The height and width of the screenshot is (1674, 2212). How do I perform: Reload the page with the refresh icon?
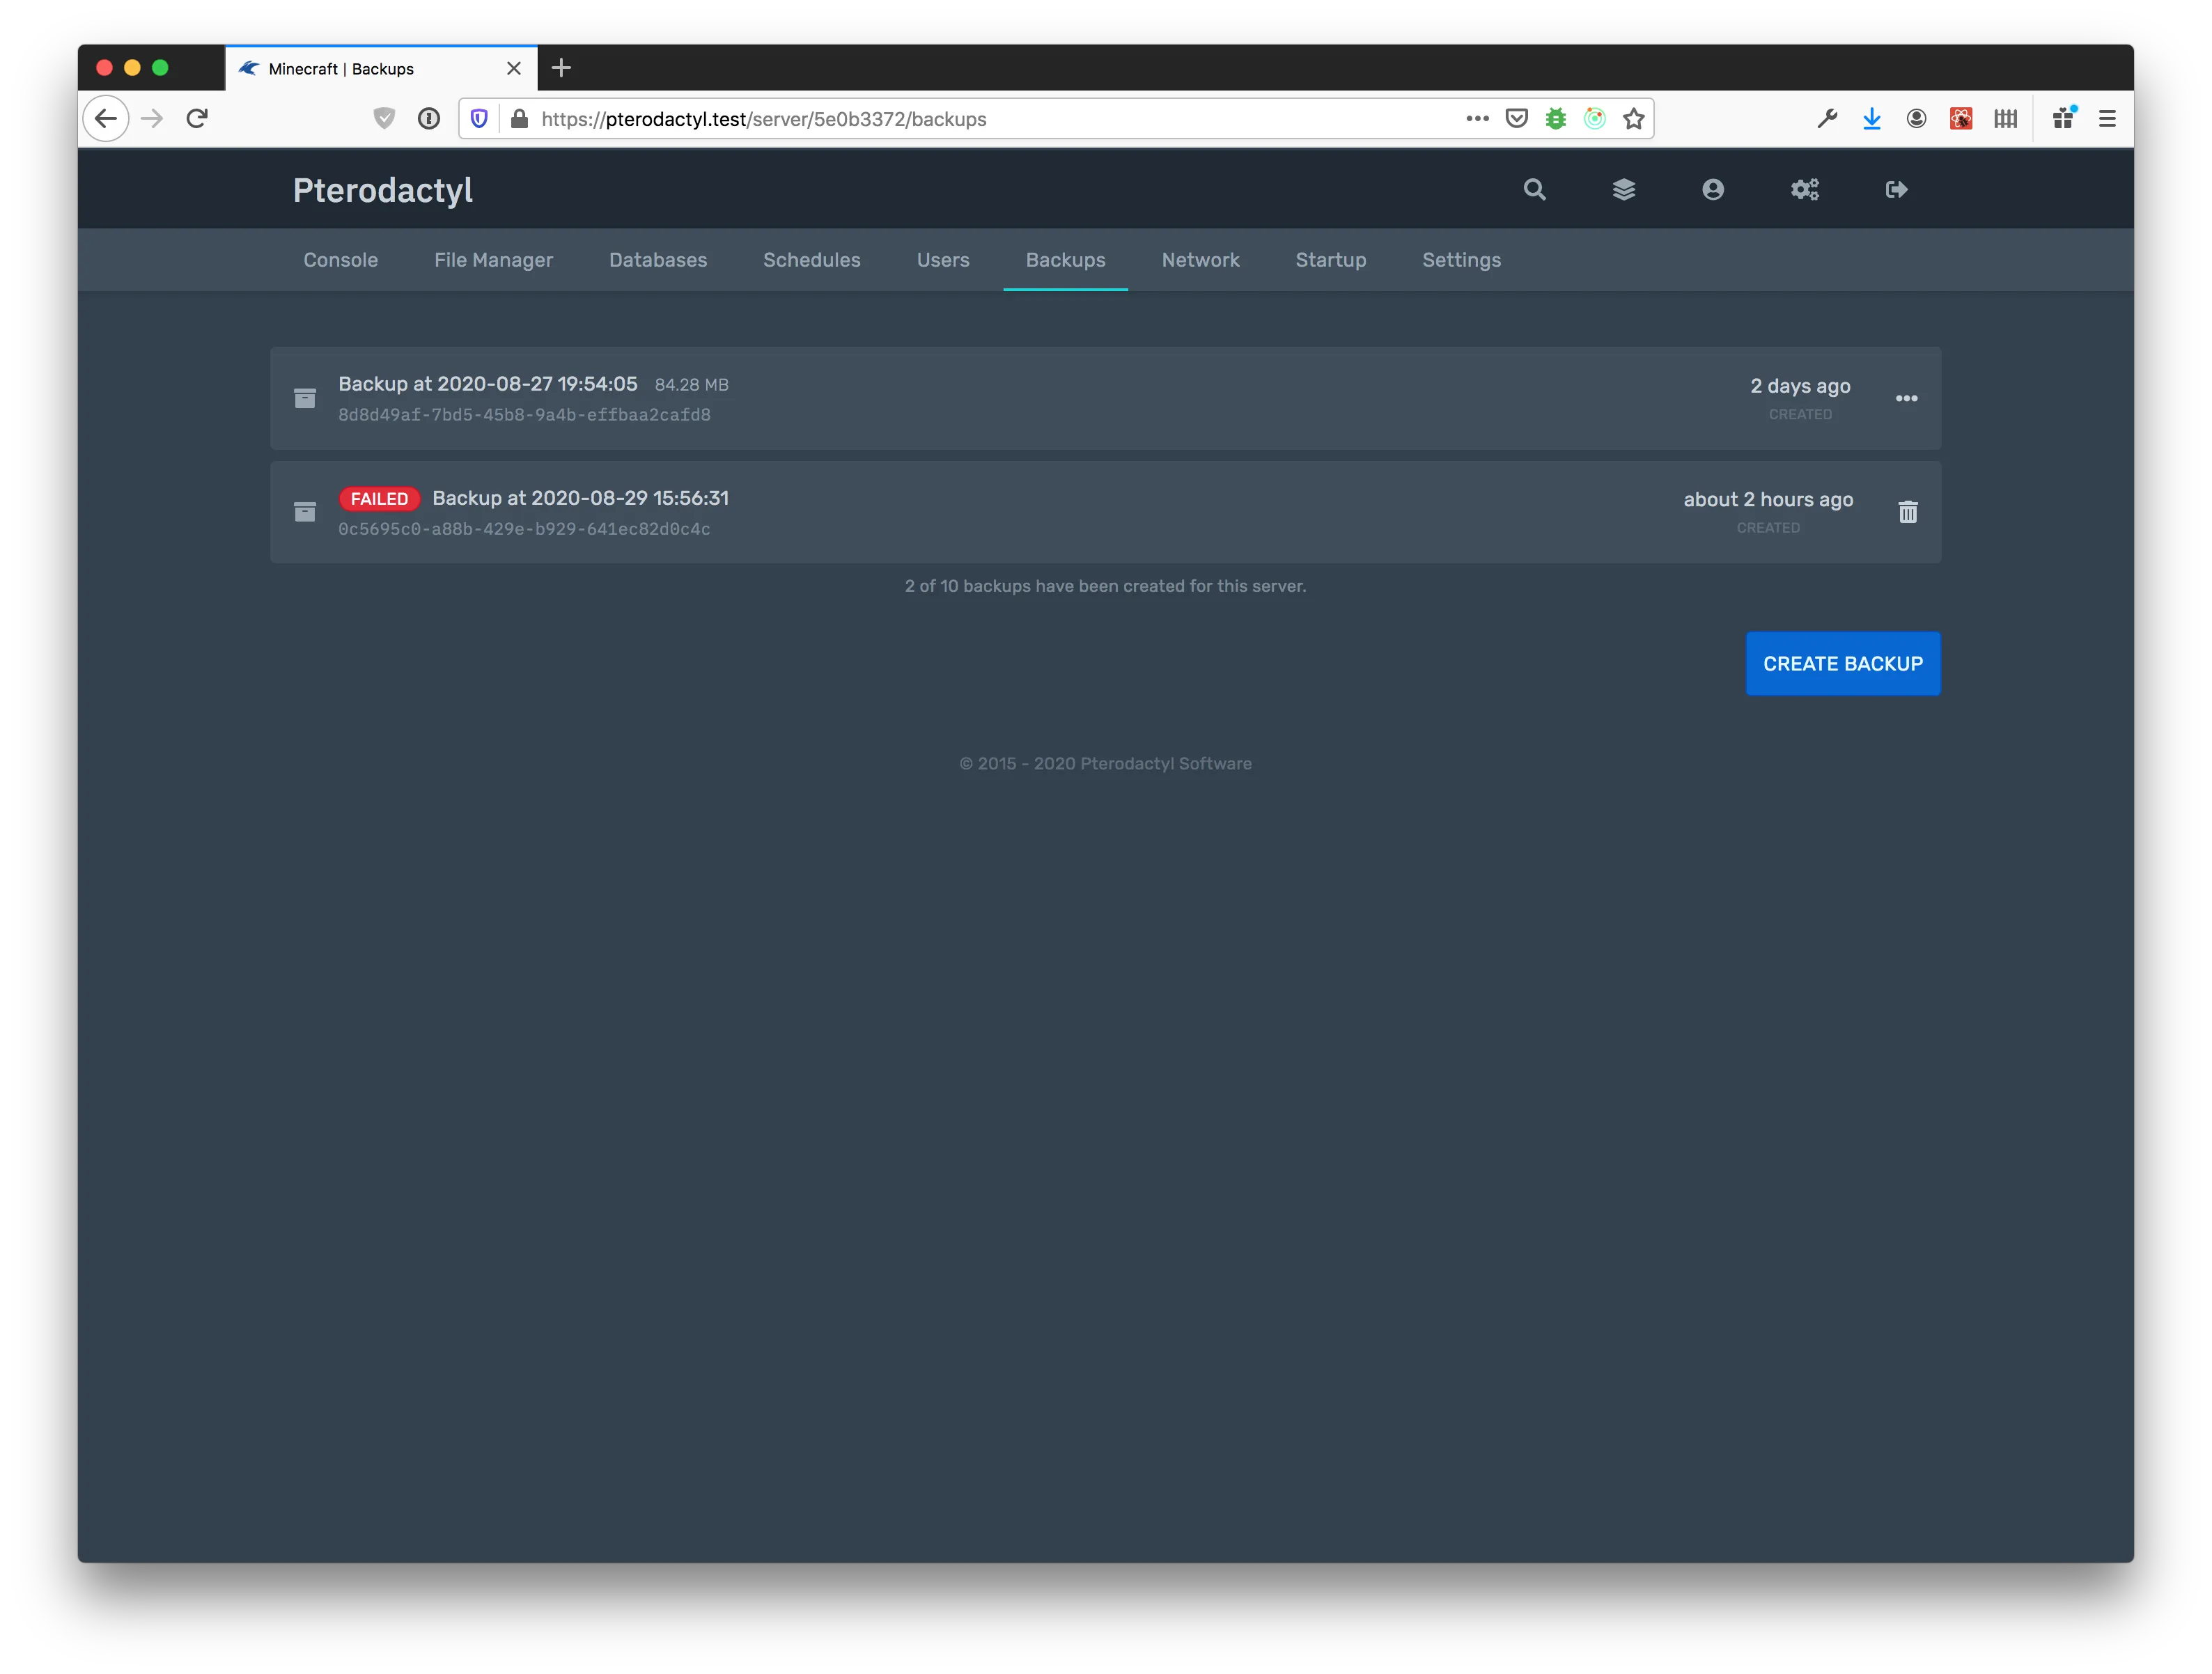click(x=197, y=119)
